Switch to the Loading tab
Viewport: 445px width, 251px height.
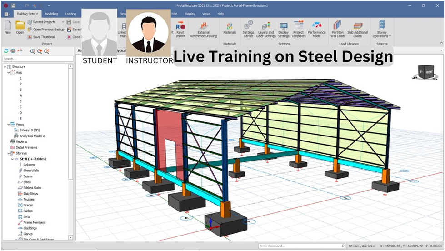pyautogui.click(x=70, y=14)
